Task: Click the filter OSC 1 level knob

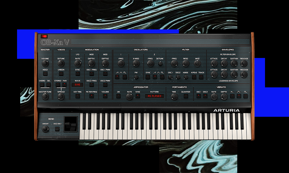Action: click(x=171, y=77)
